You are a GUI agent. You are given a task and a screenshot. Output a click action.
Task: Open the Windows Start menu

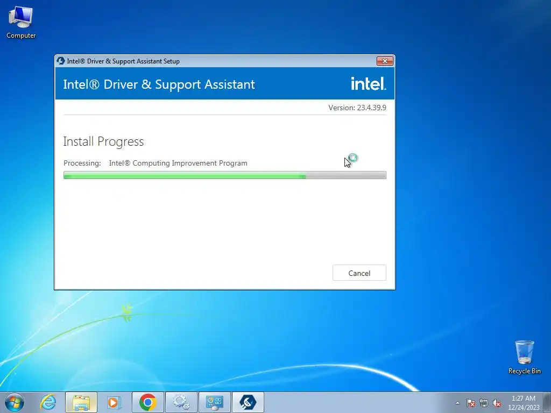coord(15,402)
